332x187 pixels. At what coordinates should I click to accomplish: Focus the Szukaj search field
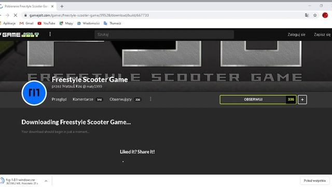coord(164,35)
